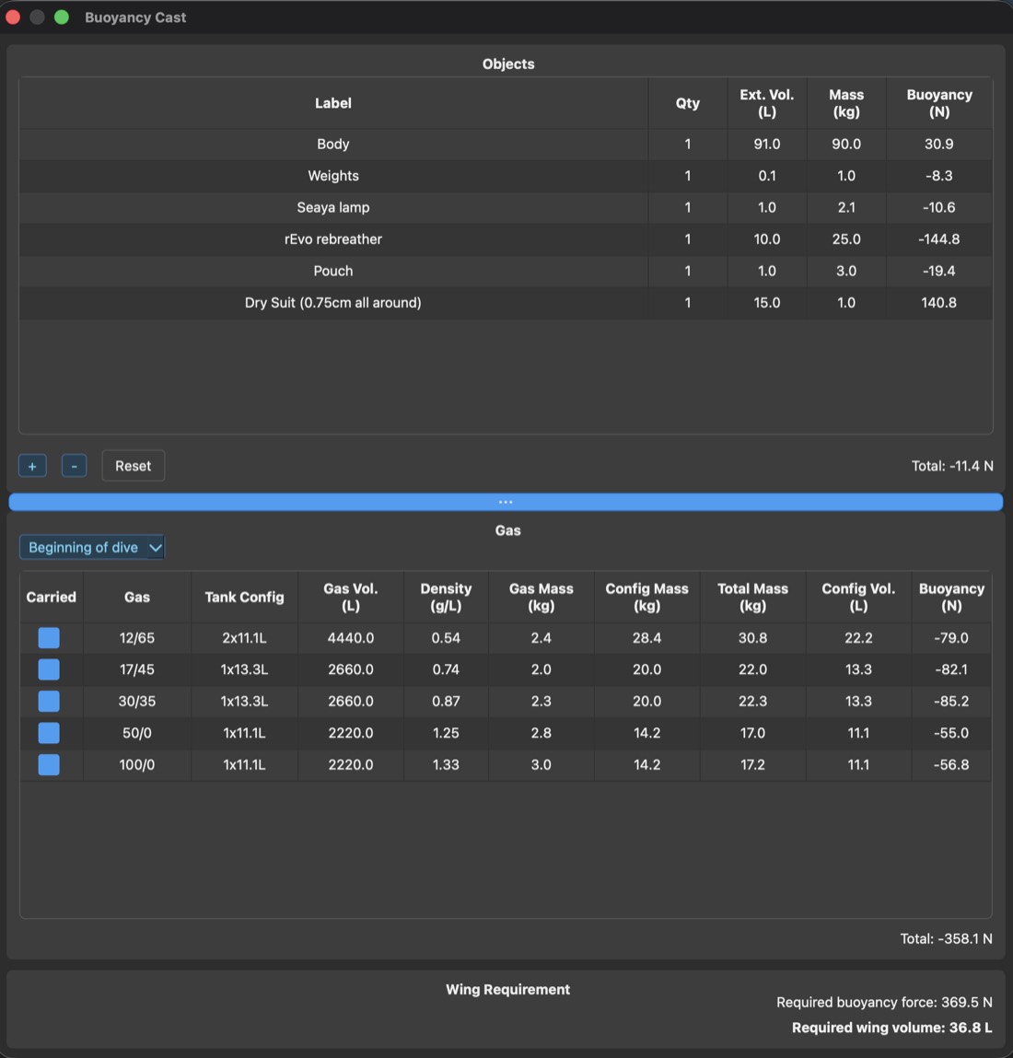Click the minus button to remove an object
Image resolution: width=1013 pixels, height=1058 pixels.
pos(75,466)
